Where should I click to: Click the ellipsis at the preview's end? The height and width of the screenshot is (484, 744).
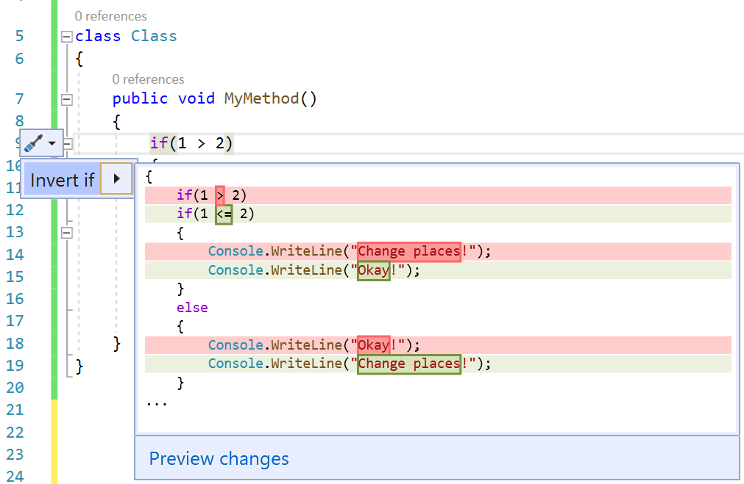(x=157, y=404)
